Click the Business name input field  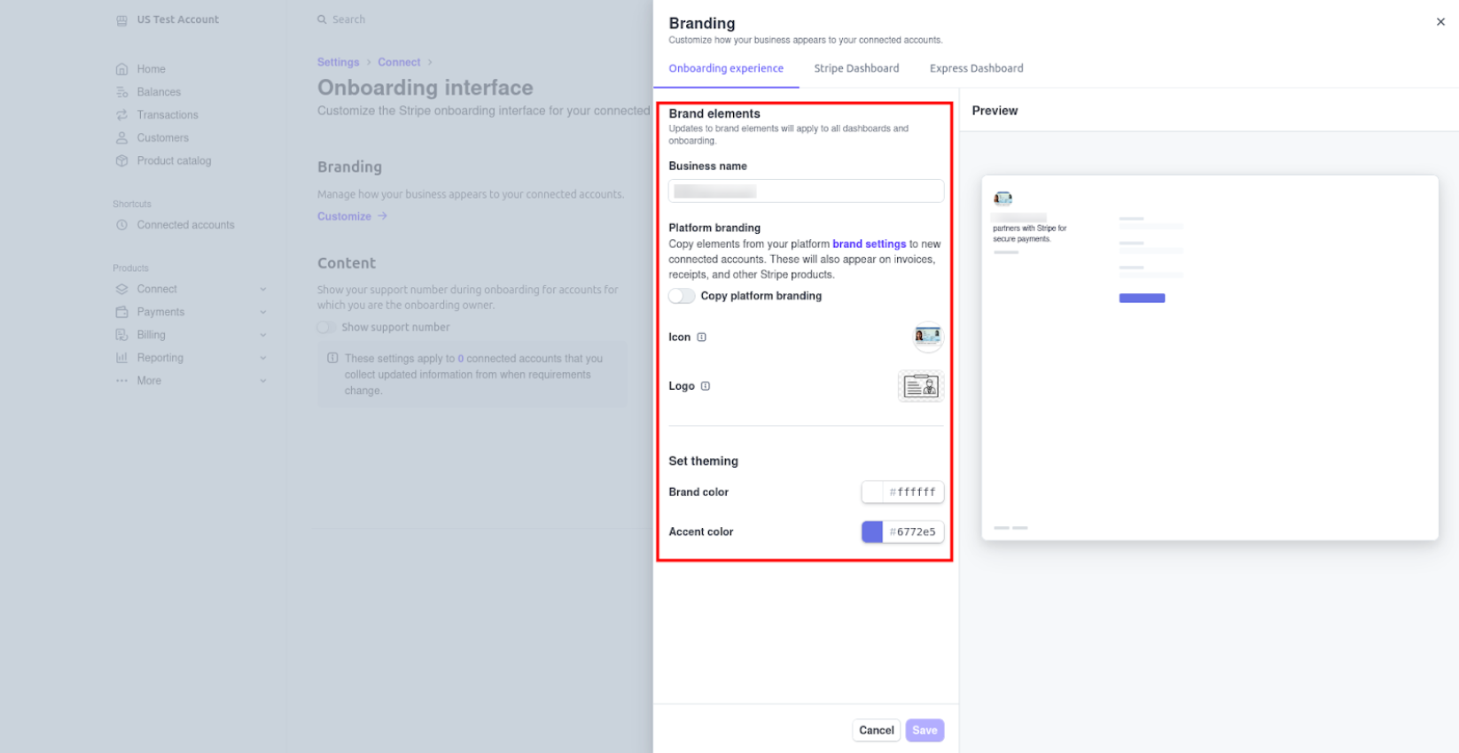pos(806,191)
